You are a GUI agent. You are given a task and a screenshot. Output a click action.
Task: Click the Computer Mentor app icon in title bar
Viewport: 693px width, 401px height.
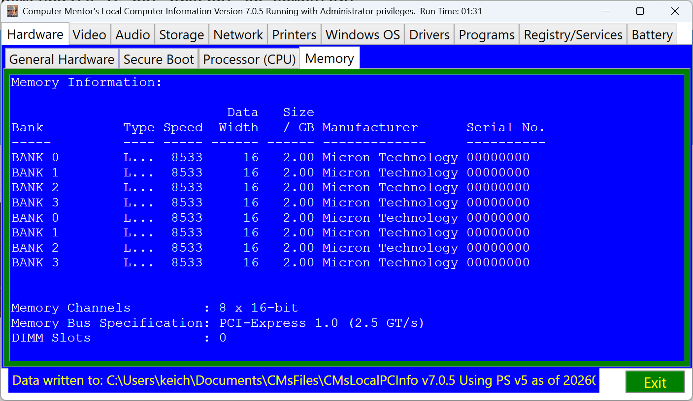tap(12, 11)
